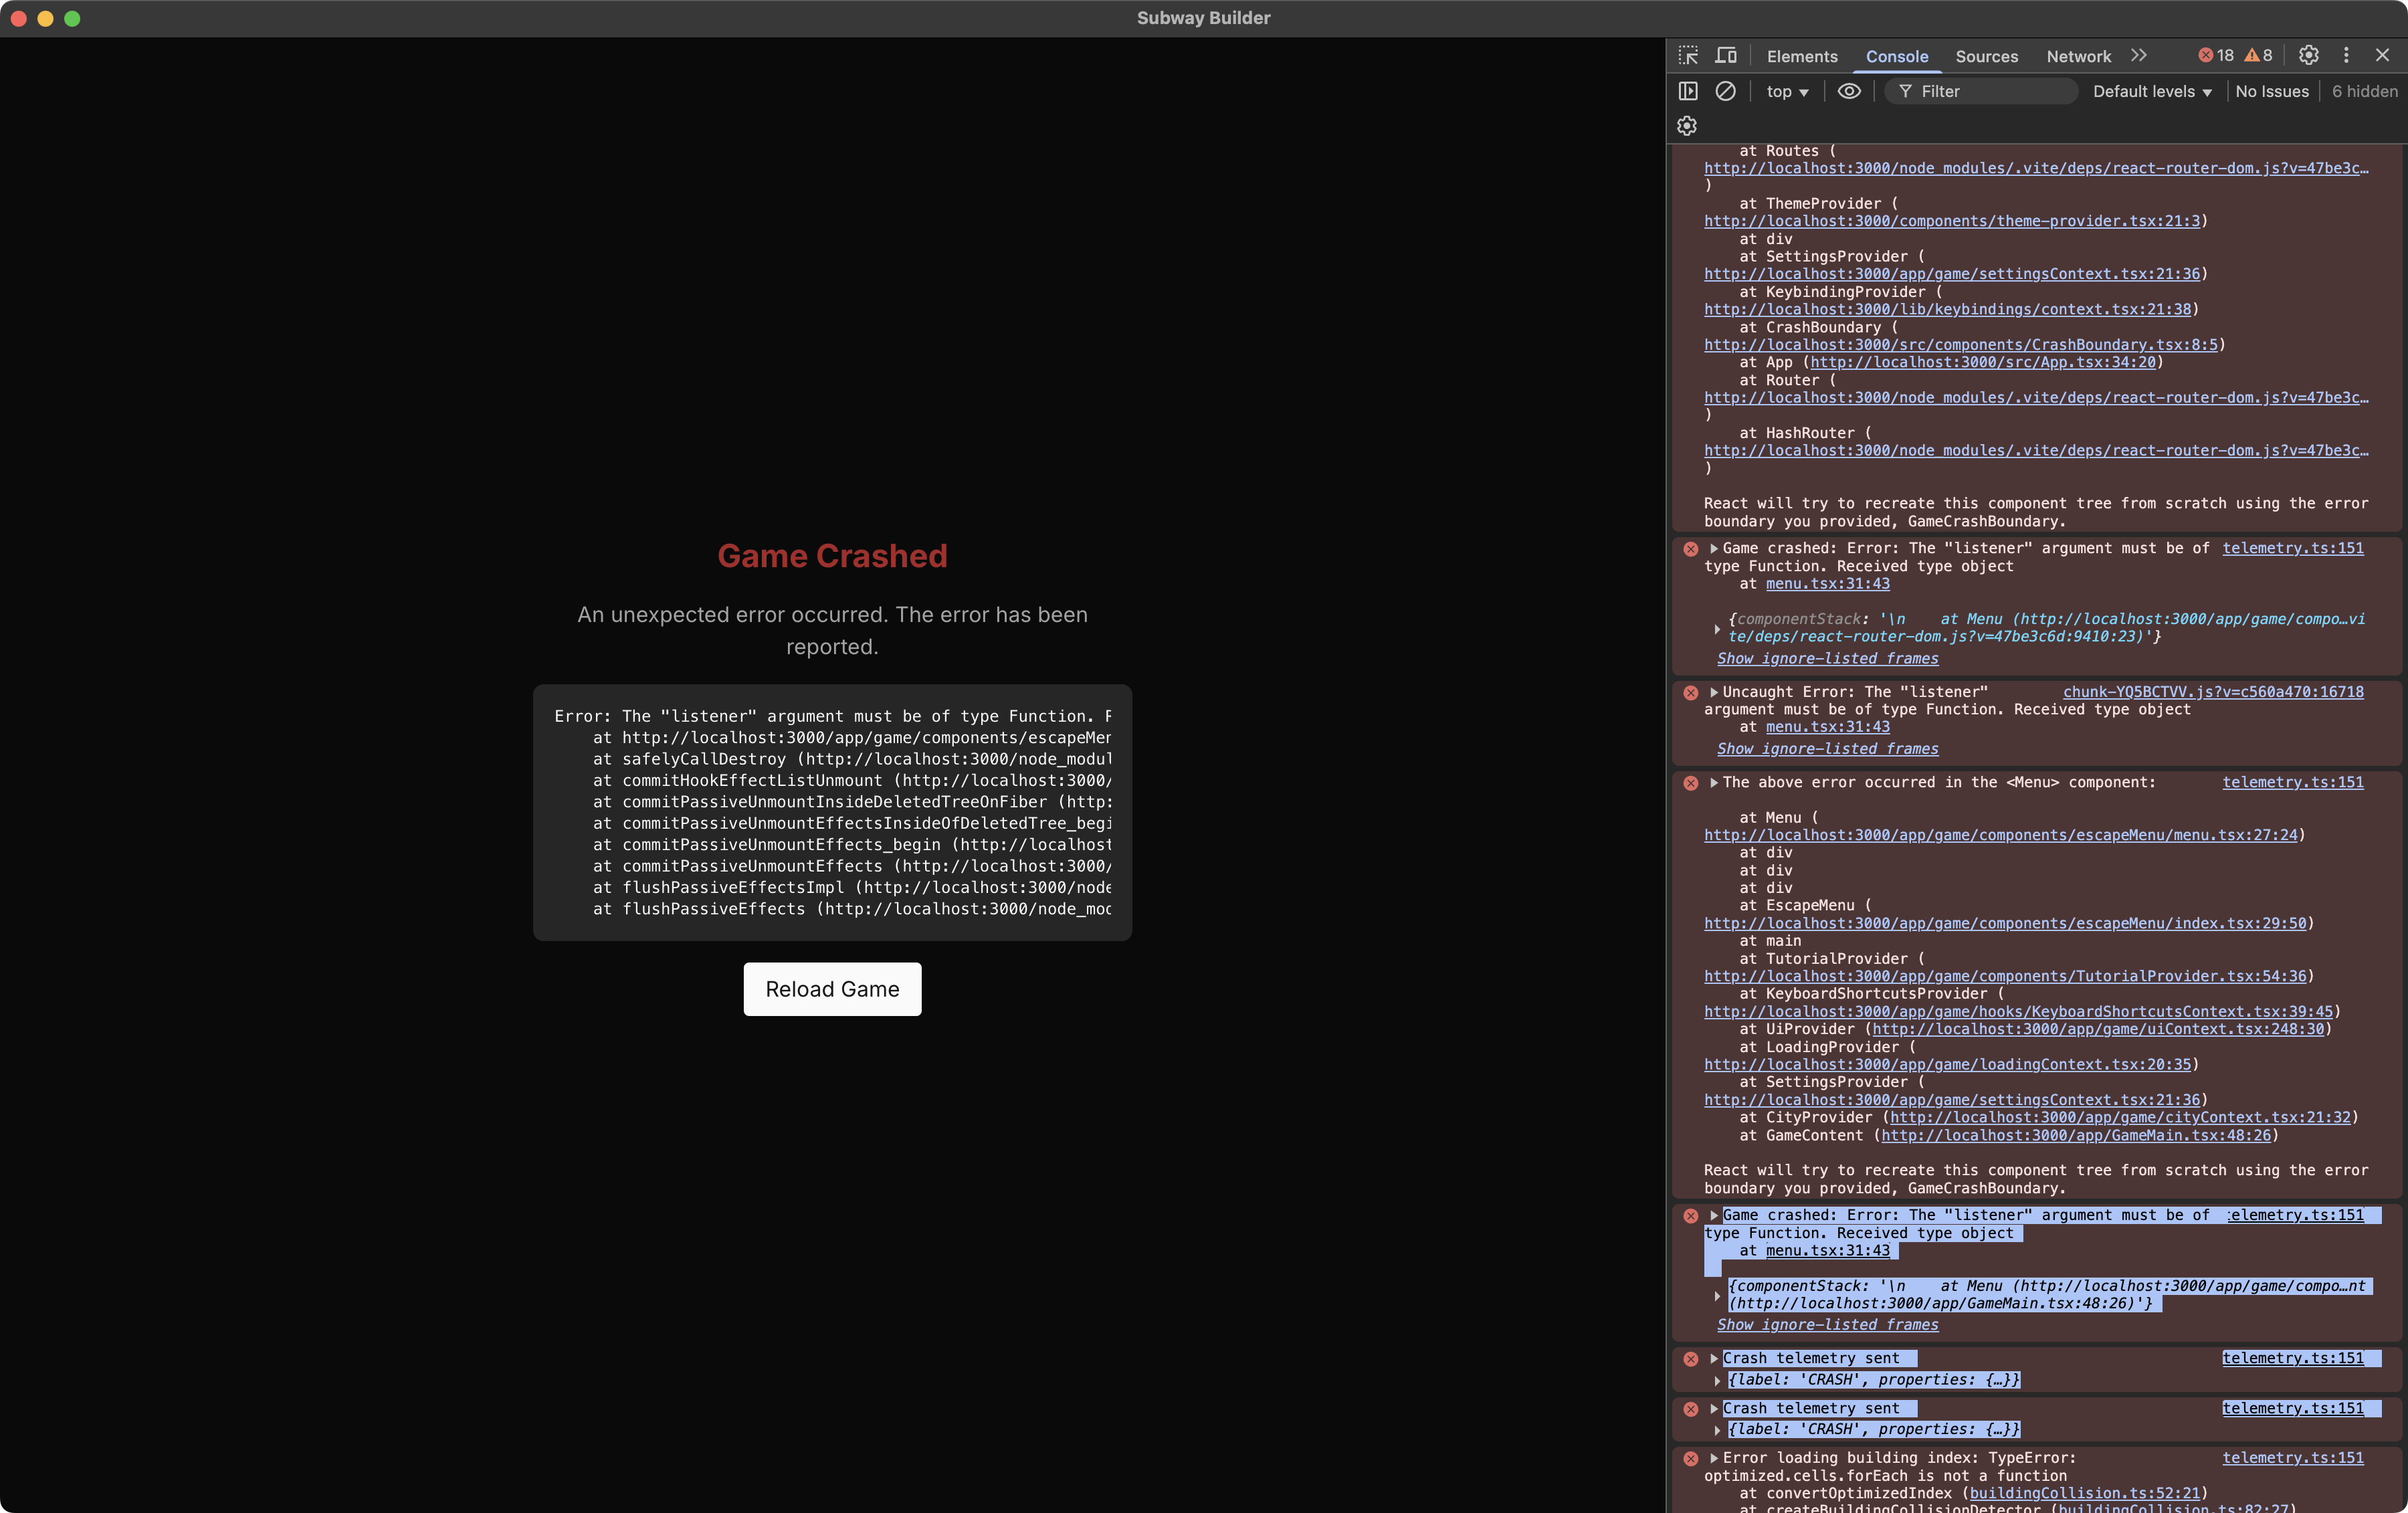This screenshot has width=2408, height=1513.
Task: Open the telemetry.ts:151 source link
Action: (x=2294, y=548)
